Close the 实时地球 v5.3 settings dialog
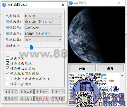Viewport: 127px width, 107px height. (x=63, y=5)
